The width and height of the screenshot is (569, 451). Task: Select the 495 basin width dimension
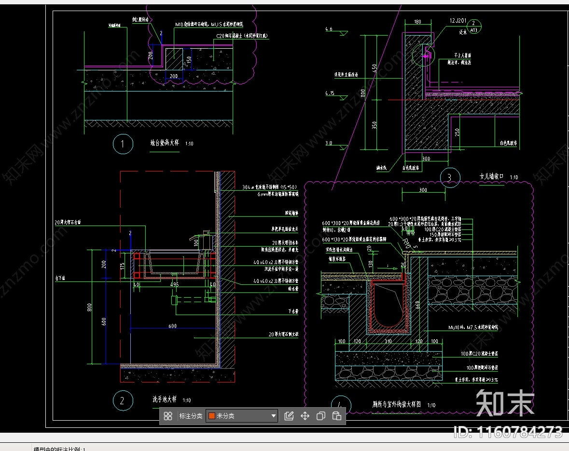click(x=175, y=284)
